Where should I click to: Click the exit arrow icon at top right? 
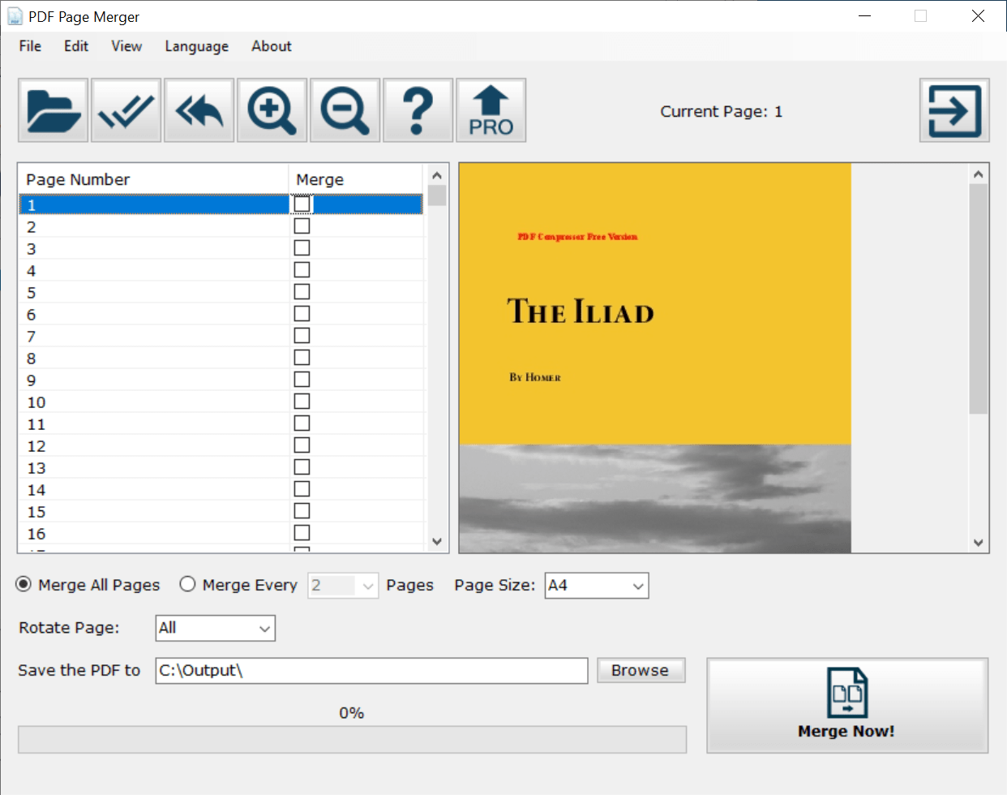tap(954, 110)
